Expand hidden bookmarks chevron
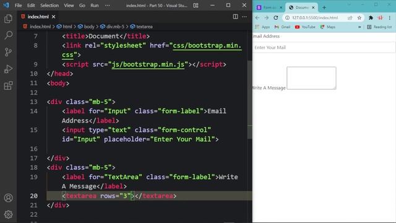The width and height of the screenshot is (396, 223). tap(359, 27)
